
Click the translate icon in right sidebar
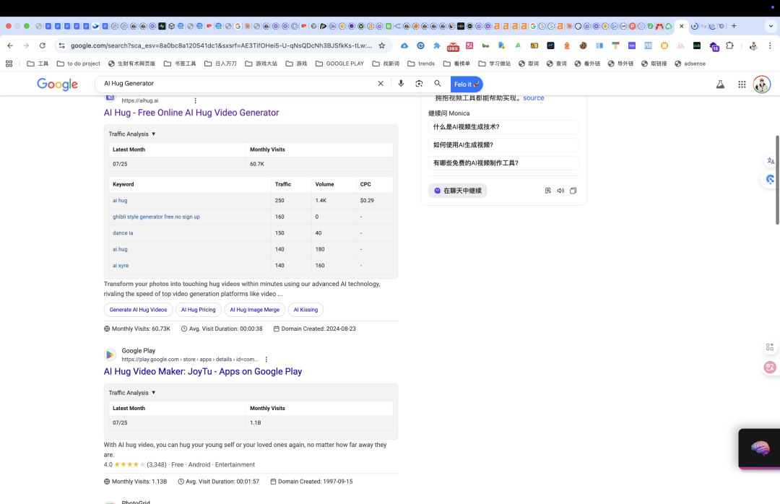click(771, 161)
